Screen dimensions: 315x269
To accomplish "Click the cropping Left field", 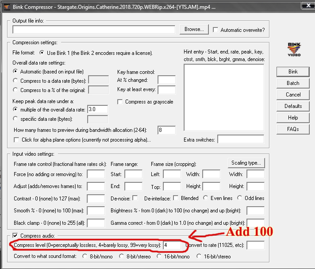I will click(x=172, y=174).
